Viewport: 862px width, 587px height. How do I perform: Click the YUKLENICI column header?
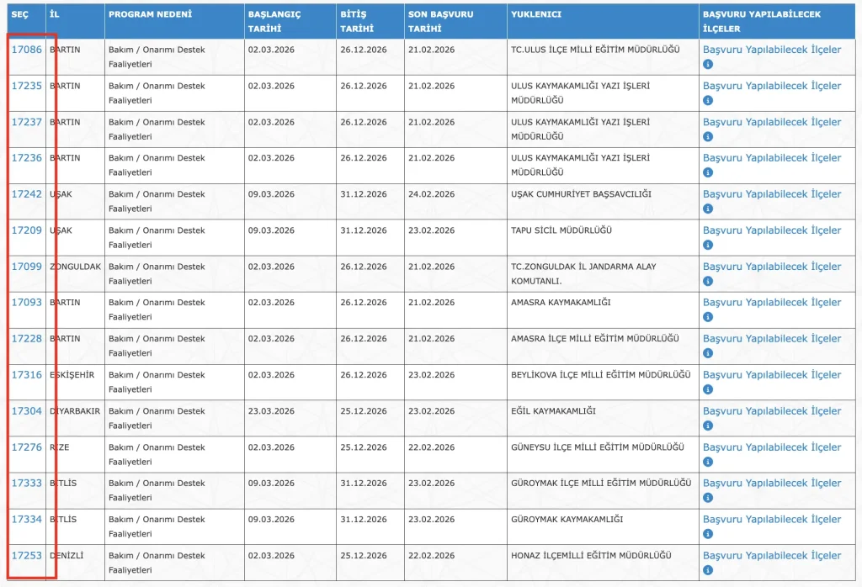(x=536, y=15)
